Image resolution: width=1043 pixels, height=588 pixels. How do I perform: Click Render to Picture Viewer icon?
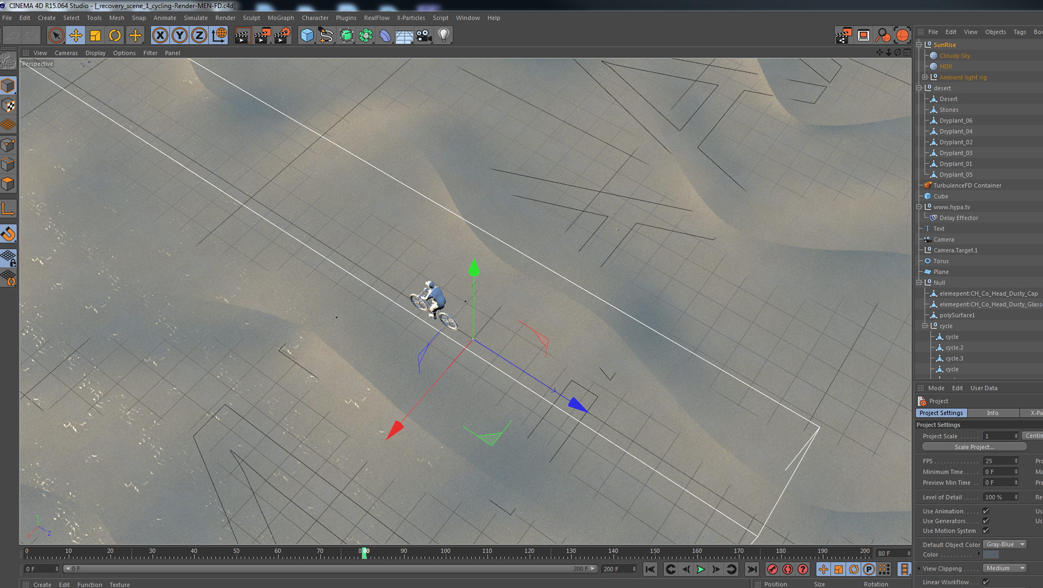point(262,36)
